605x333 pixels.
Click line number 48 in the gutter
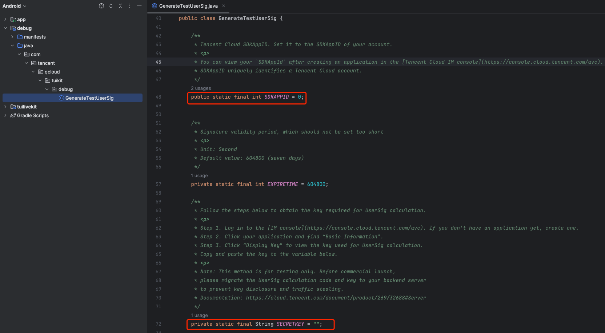(159, 97)
